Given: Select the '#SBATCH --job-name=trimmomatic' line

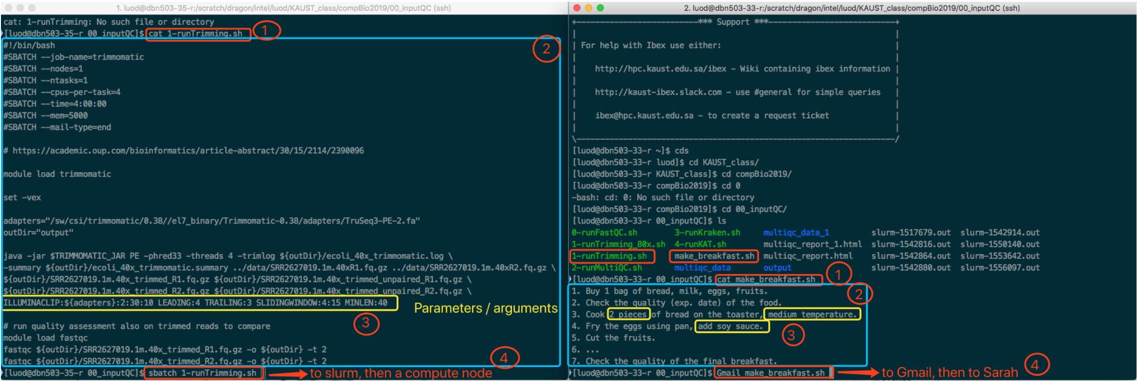Looking at the screenshot, I should click(x=74, y=57).
